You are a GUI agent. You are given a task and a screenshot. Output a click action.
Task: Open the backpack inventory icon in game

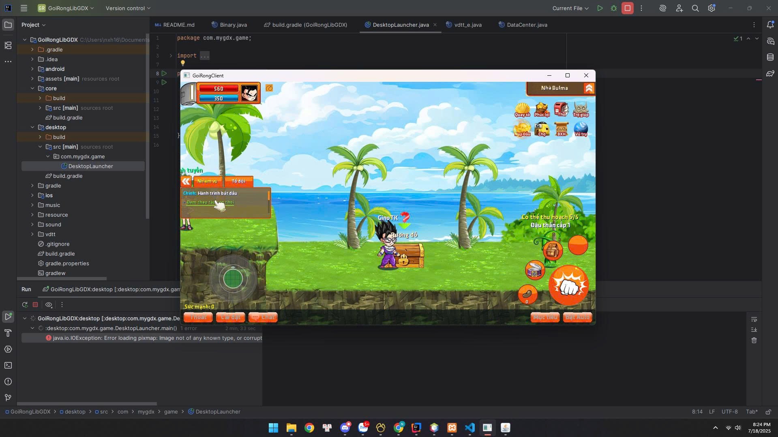pos(552,251)
